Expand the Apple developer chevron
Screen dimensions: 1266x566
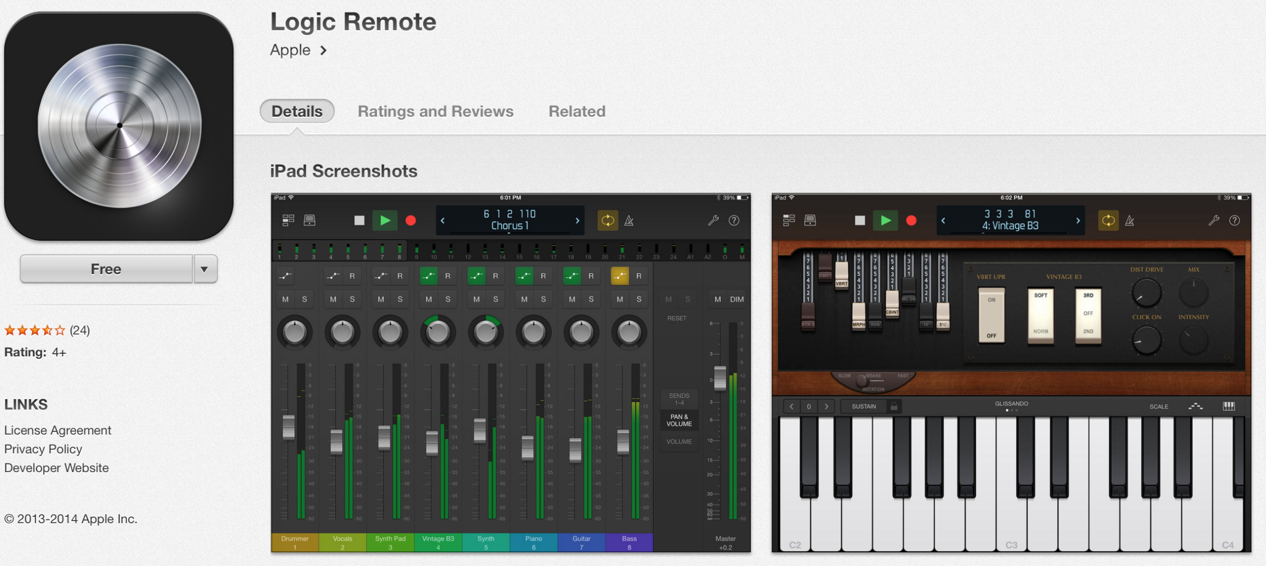pos(324,50)
